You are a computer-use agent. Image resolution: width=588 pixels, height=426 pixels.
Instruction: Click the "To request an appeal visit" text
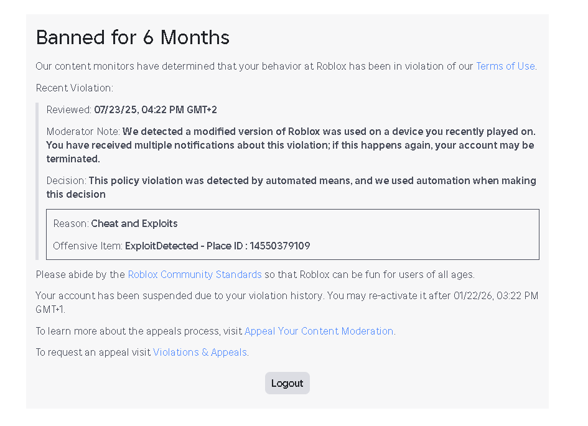93,352
